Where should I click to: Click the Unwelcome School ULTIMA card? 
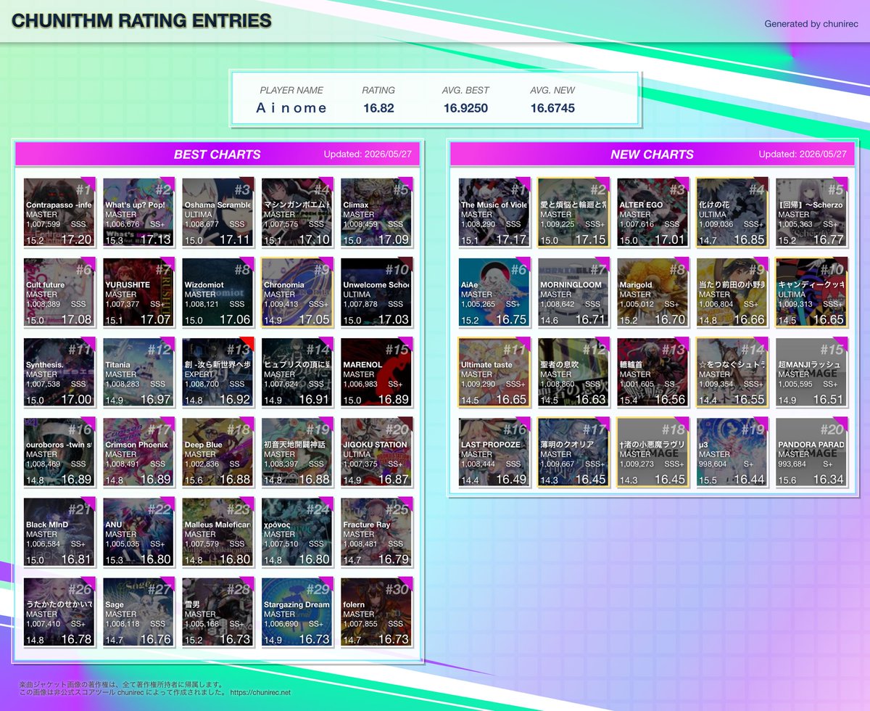(x=376, y=292)
